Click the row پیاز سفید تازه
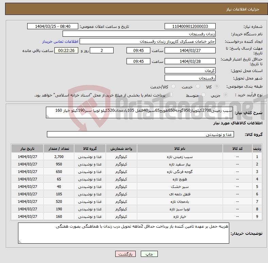 coord(137,164)
